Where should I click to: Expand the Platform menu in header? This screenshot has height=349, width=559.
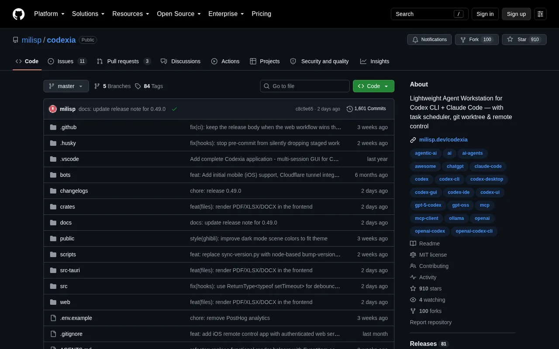(x=49, y=14)
